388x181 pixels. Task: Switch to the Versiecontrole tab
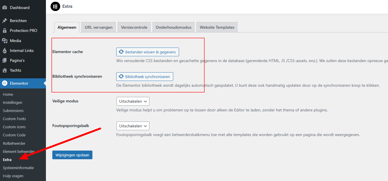(x=134, y=27)
